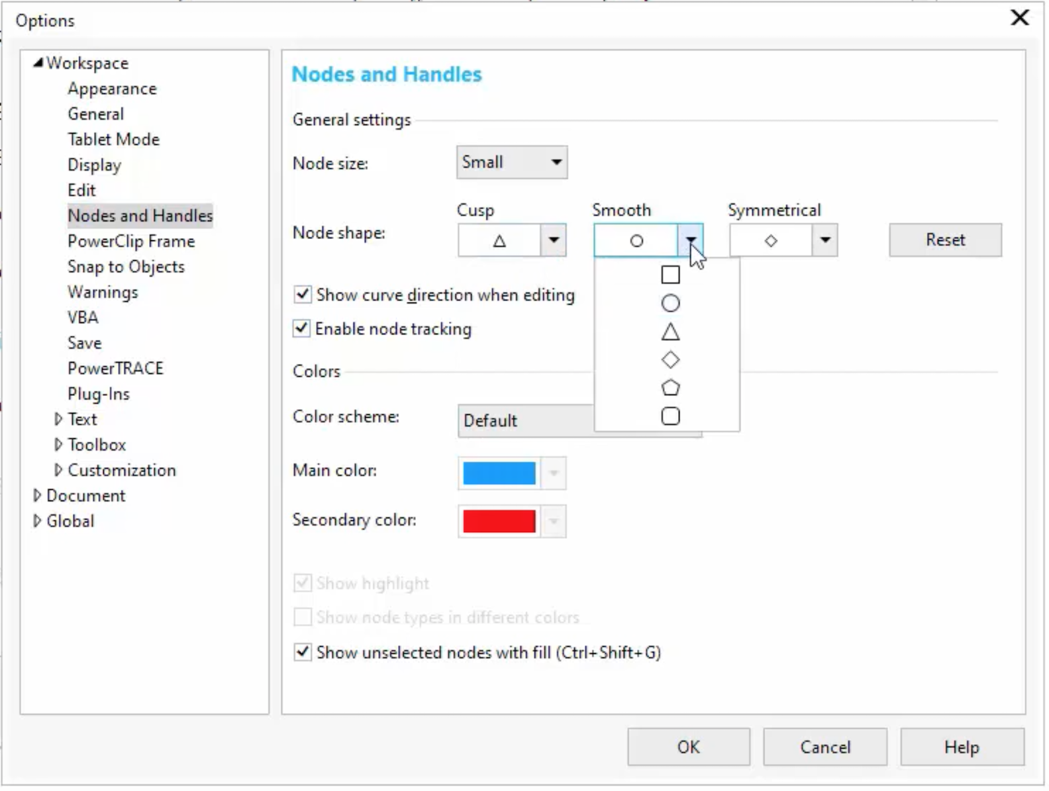This screenshot has height=791, width=1049.
Task: Choose the square node shape option
Action: [x=670, y=275]
